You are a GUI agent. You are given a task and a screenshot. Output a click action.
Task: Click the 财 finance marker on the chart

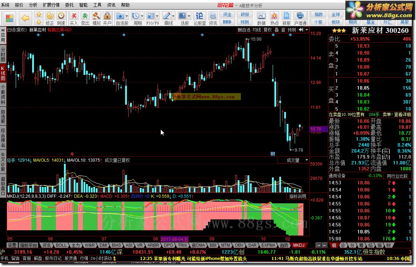tap(273, 154)
